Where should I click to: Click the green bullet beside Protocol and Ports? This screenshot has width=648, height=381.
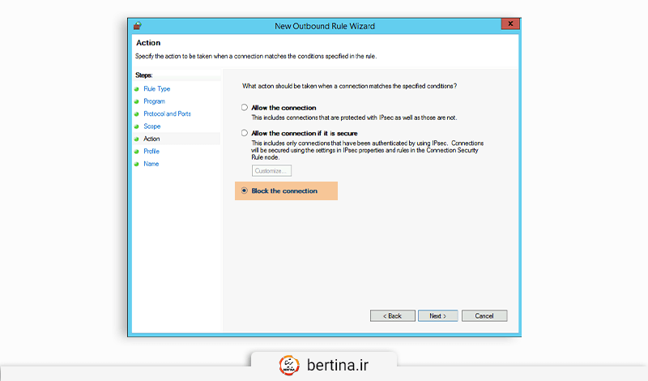point(137,114)
